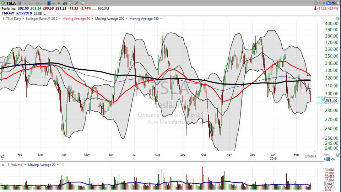
Task: Open the Moving Average 50 dropdown
Action: tap(92, 18)
